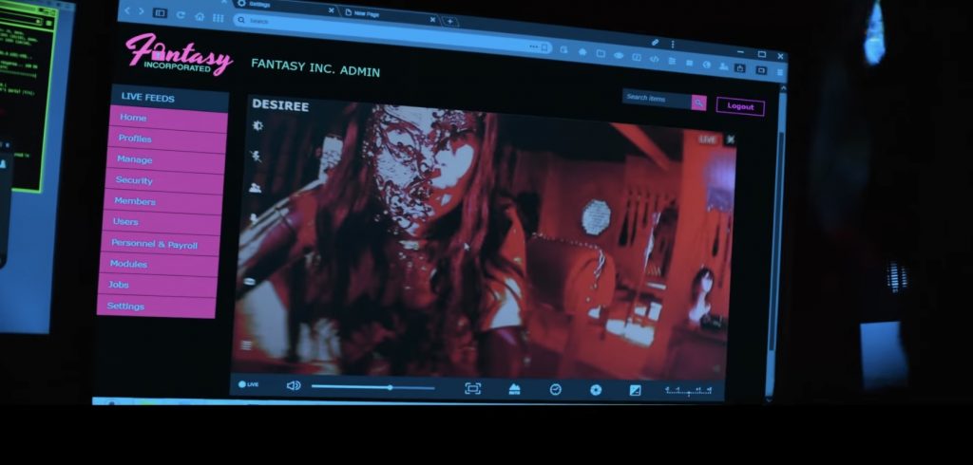The width and height of the screenshot is (973, 465).
Task: Open the Profiles menu item
Action: click(x=135, y=139)
